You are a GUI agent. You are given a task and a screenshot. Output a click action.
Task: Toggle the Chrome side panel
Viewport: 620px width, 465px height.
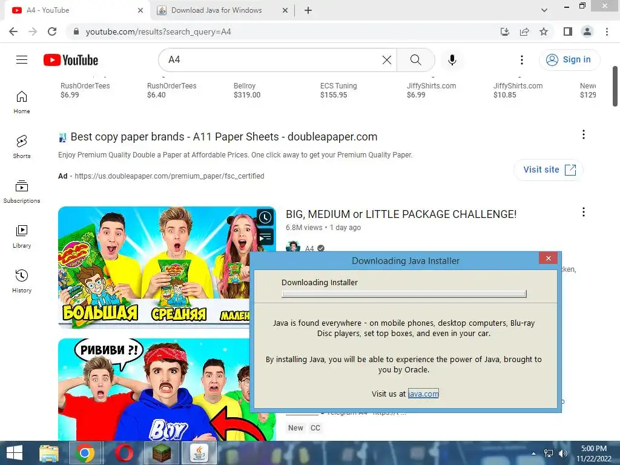[x=568, y=31]
